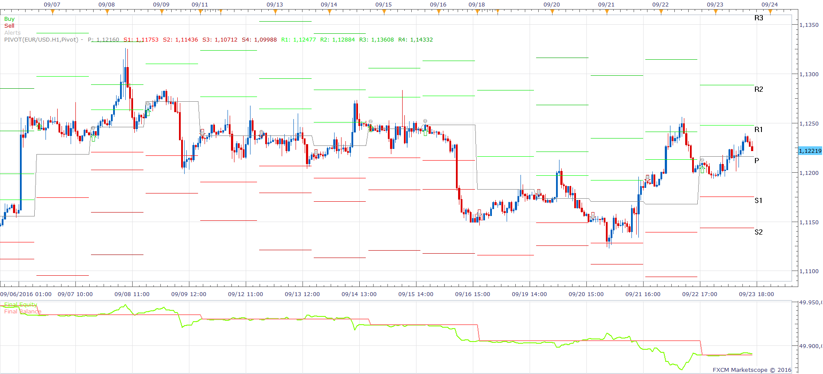The image size is (823, 374).
Task: Click the 1,1100 price axis label
Action: point(809,271)
